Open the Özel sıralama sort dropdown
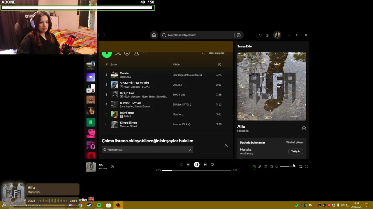 coord(219,53)
